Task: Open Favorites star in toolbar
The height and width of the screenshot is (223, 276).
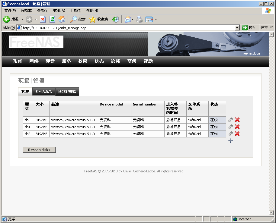Action: click(x=92, y=19)
